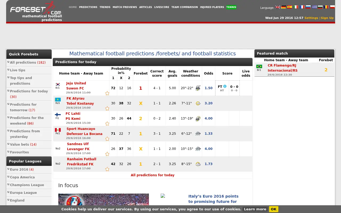Screen dimensions: 341x213
Task: Click Learn more on cookies banner
Action: click(255, 209)
